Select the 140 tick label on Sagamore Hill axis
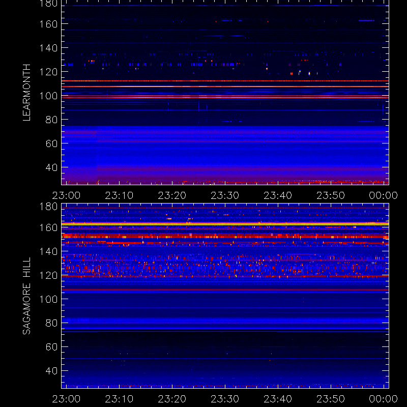407x407 pixels. pos(48,251)
